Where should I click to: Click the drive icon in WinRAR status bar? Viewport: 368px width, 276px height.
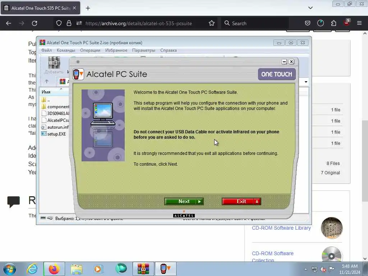pos(43,218)
